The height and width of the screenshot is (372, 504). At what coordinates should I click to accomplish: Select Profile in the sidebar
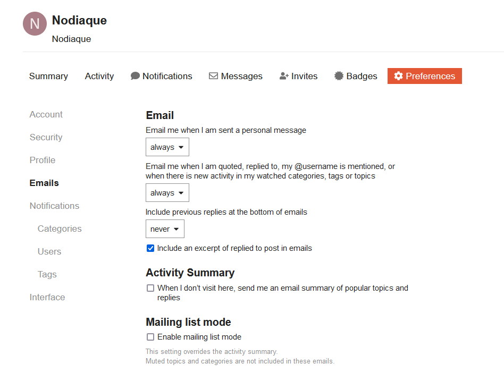[x=43, y=160]
